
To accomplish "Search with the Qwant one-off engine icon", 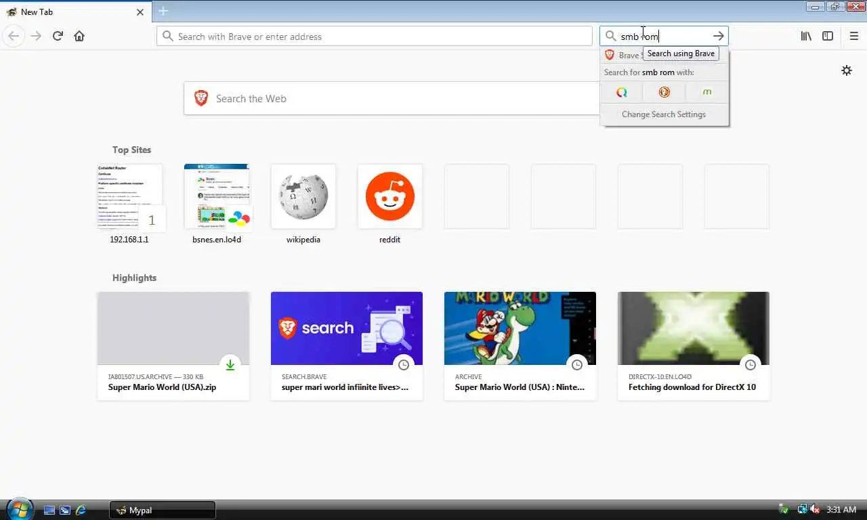I will coord(621,92).
